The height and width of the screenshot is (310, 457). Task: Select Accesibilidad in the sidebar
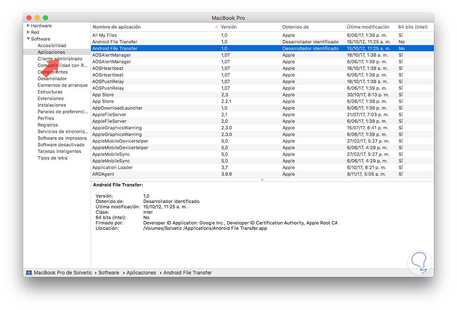tap(52, 45)
